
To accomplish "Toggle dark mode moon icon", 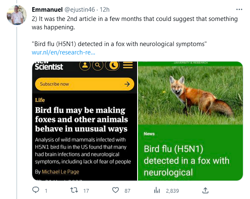I will 112,65.
